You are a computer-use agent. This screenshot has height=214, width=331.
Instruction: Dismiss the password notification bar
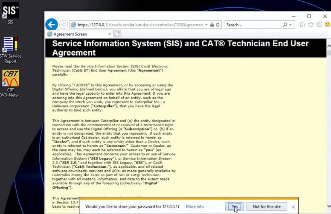click(293, 207)
